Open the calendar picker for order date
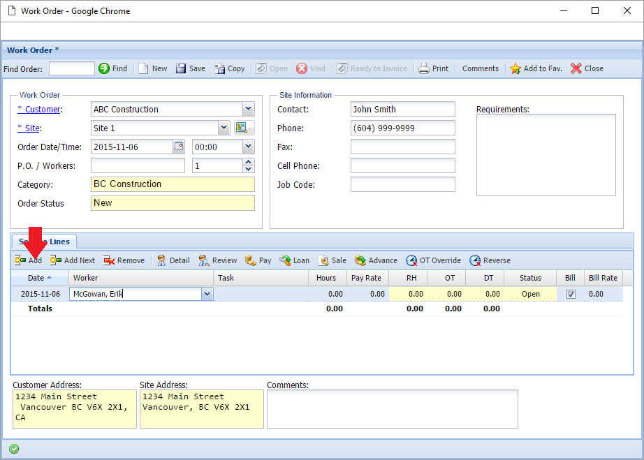This screenshot has width=644, height=460. pyautogui.click(x=179, y=147)
